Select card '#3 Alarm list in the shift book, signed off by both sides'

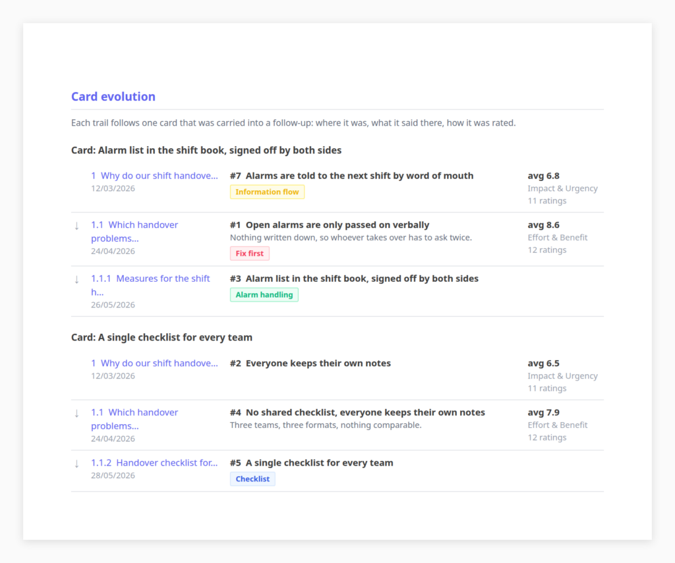click(354, 279)
